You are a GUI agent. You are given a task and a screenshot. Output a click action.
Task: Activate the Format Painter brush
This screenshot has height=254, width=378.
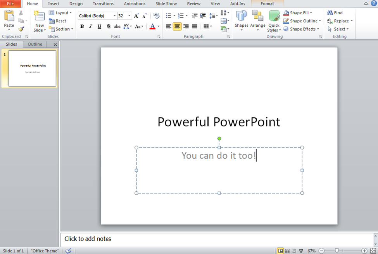click(21, 29)
